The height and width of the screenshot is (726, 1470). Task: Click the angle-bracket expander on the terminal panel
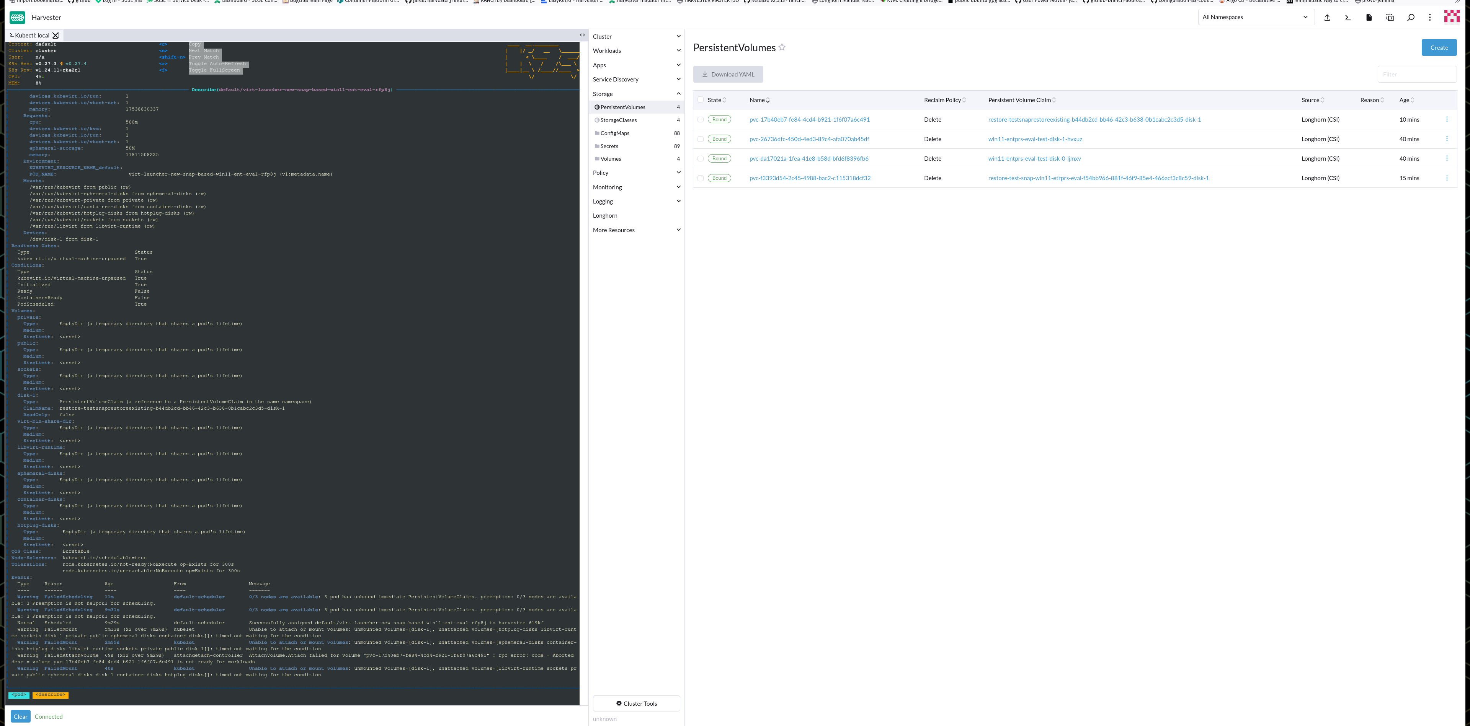pos(583,35)
